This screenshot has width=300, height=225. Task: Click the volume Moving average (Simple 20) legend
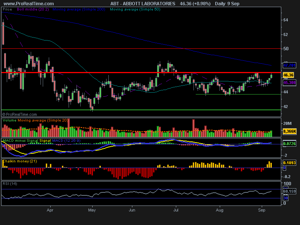click(43, 120)
